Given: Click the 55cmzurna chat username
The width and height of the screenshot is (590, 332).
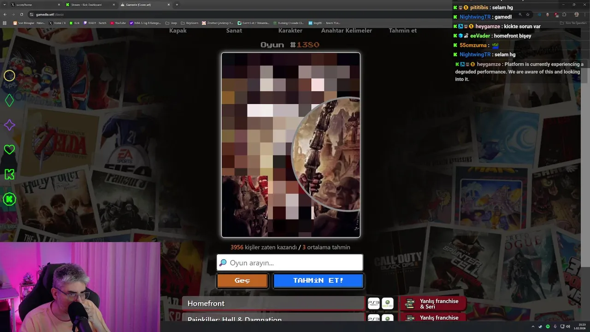Looking at the screenshot, I should click(473, 45).
